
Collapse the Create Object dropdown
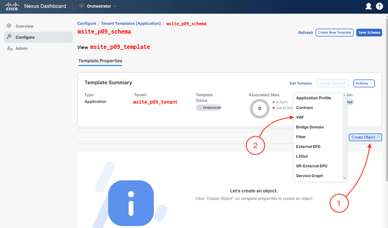365,137
